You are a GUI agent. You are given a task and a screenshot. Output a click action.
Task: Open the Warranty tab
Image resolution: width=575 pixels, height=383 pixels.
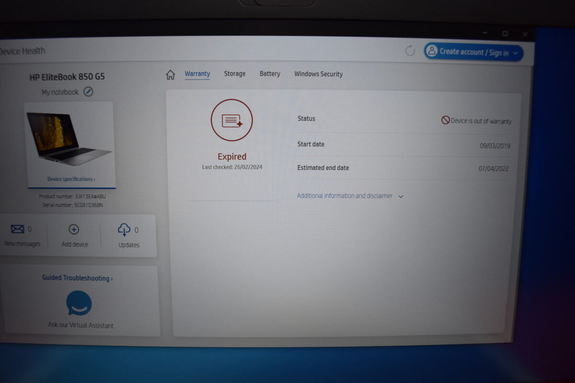click(197, 74)
